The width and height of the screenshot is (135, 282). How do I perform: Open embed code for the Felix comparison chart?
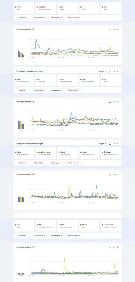113,247
